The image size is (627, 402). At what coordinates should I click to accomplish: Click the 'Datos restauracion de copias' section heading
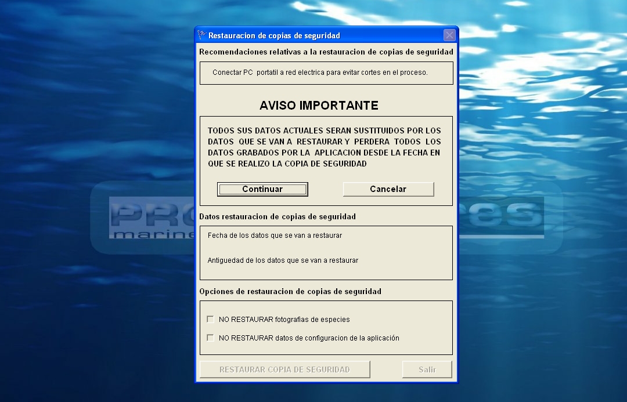277,216
